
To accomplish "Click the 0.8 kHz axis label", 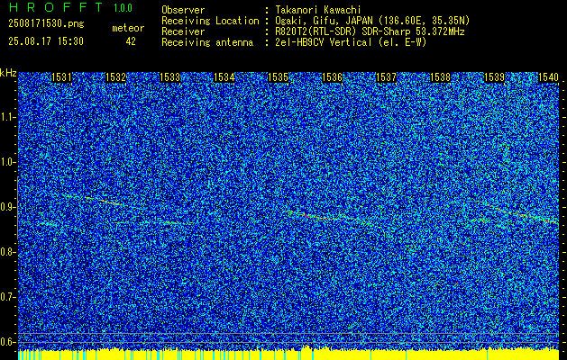I will tap(7, 252).
